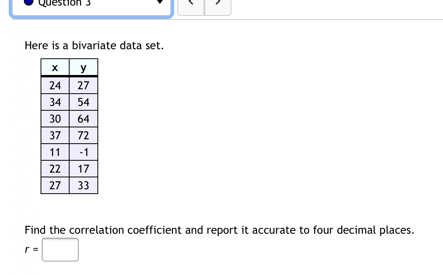Select the right chevron navigation control
The width and height of the screenshot is (443, 275).
(x=218, y=3)
